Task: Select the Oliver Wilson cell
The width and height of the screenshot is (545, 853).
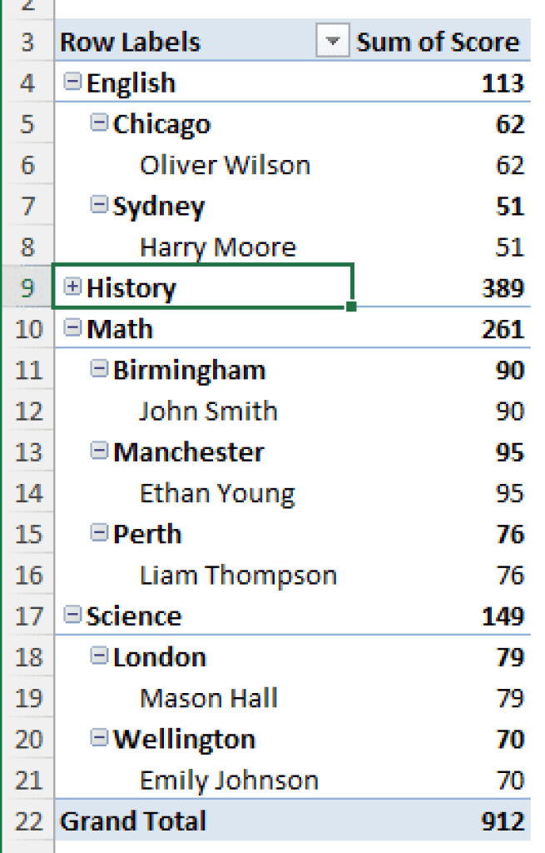Action: coord(225,163)
